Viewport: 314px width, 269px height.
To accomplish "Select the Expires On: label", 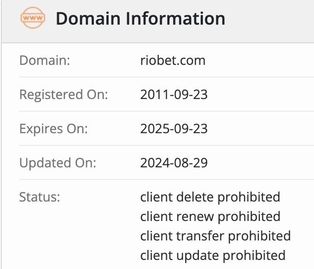I will pos(54,129).
